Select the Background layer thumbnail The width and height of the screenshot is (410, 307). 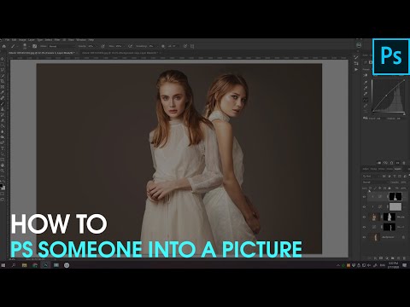tap(375, 237)
